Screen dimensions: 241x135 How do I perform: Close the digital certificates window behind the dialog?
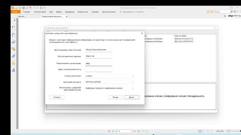(x=215, y=28)
